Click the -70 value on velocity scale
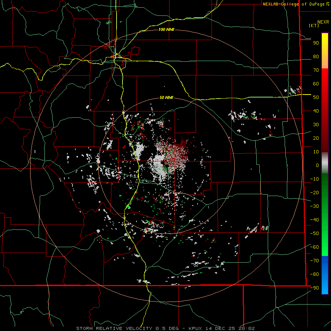Image resolution: width=331 pixels, height=331 pixels. click(314, 261)
